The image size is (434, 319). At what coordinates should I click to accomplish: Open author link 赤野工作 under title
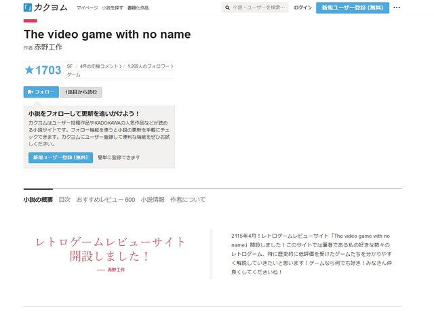pyautogui.click(x=48, y=47)
